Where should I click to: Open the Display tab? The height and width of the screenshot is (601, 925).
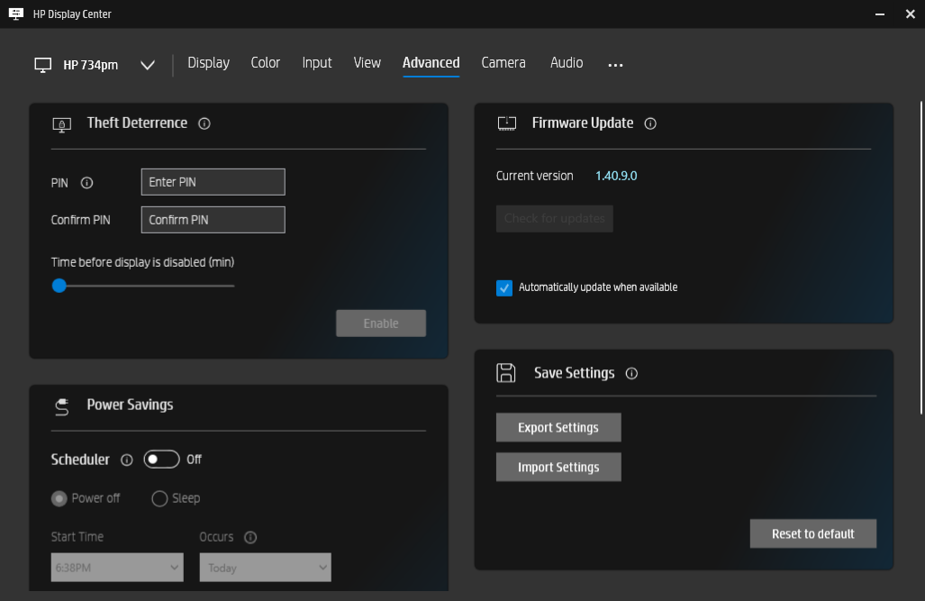point(208,62)
